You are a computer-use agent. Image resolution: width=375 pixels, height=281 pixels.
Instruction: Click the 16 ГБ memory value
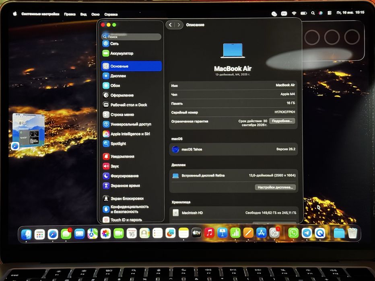click(291, 103)
